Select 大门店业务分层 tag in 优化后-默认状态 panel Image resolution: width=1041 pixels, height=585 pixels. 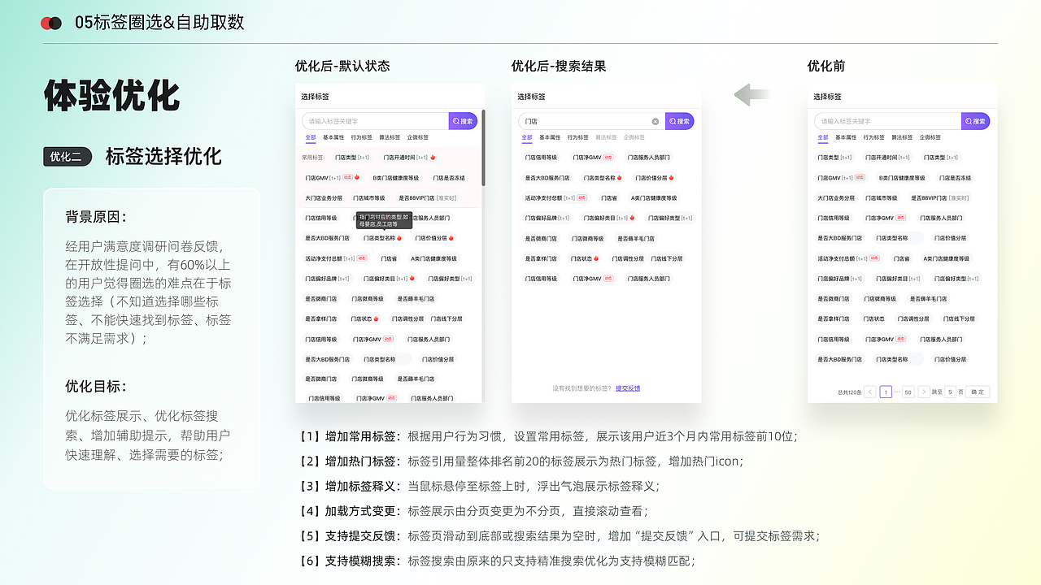(324, 198)
